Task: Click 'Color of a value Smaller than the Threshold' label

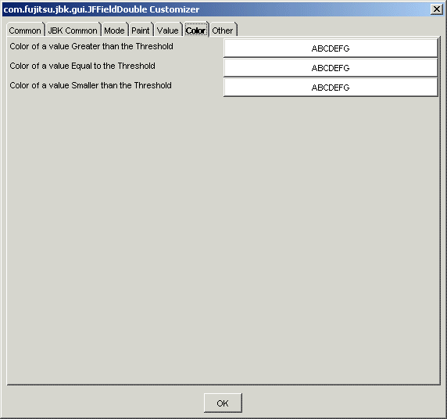Action: pos(91,85)
